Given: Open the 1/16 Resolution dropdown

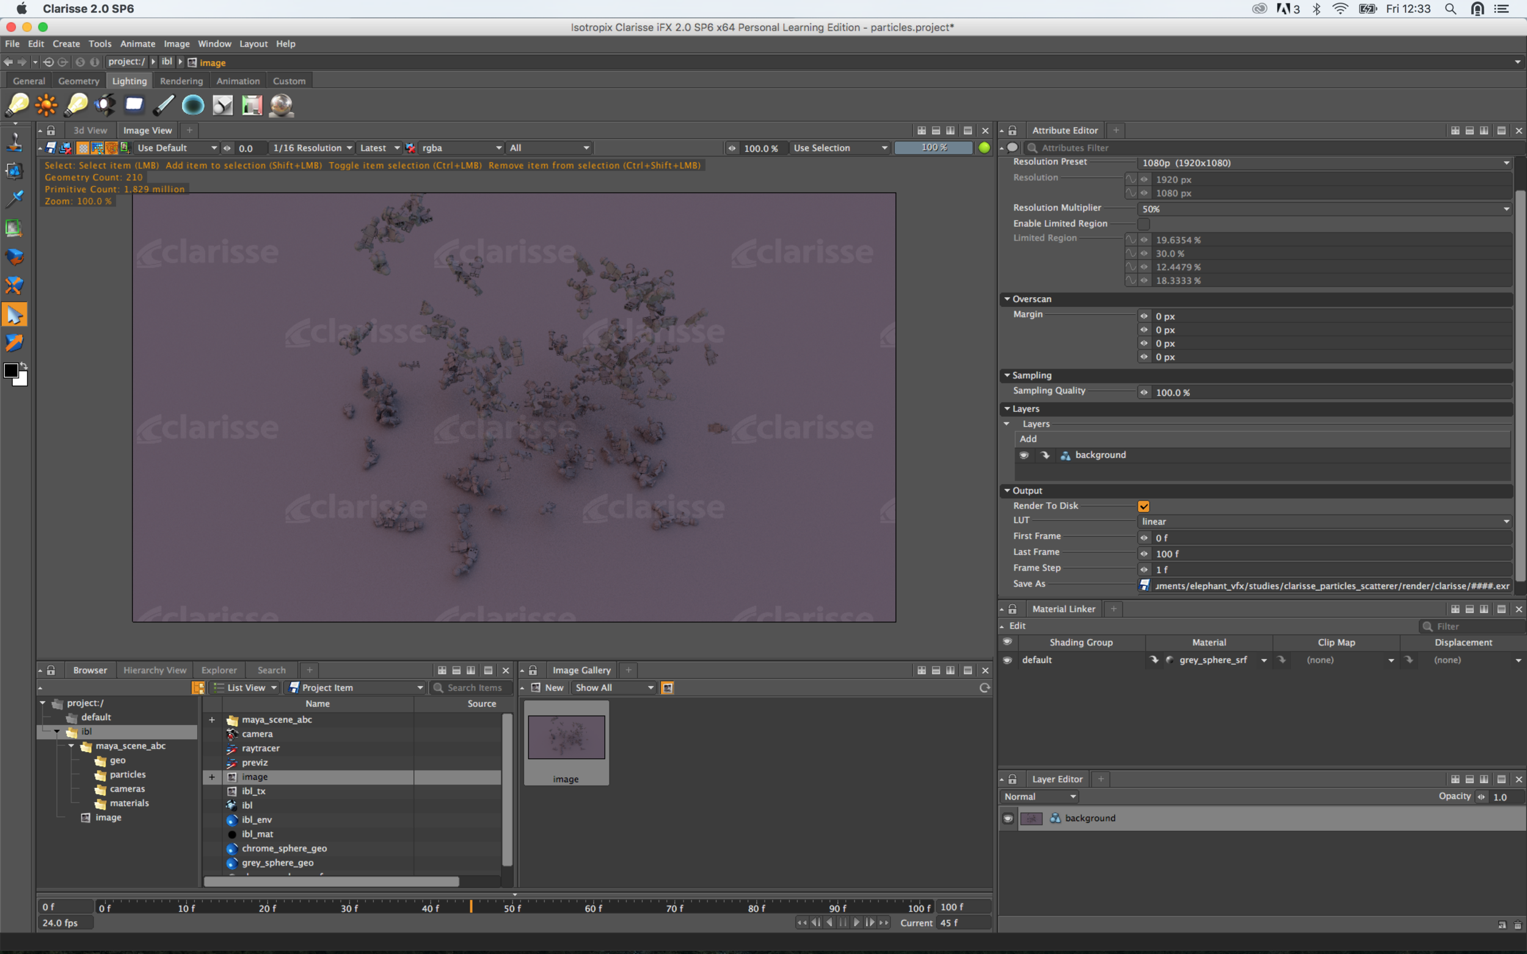Looking at the screenshot, I should [312, 148].
